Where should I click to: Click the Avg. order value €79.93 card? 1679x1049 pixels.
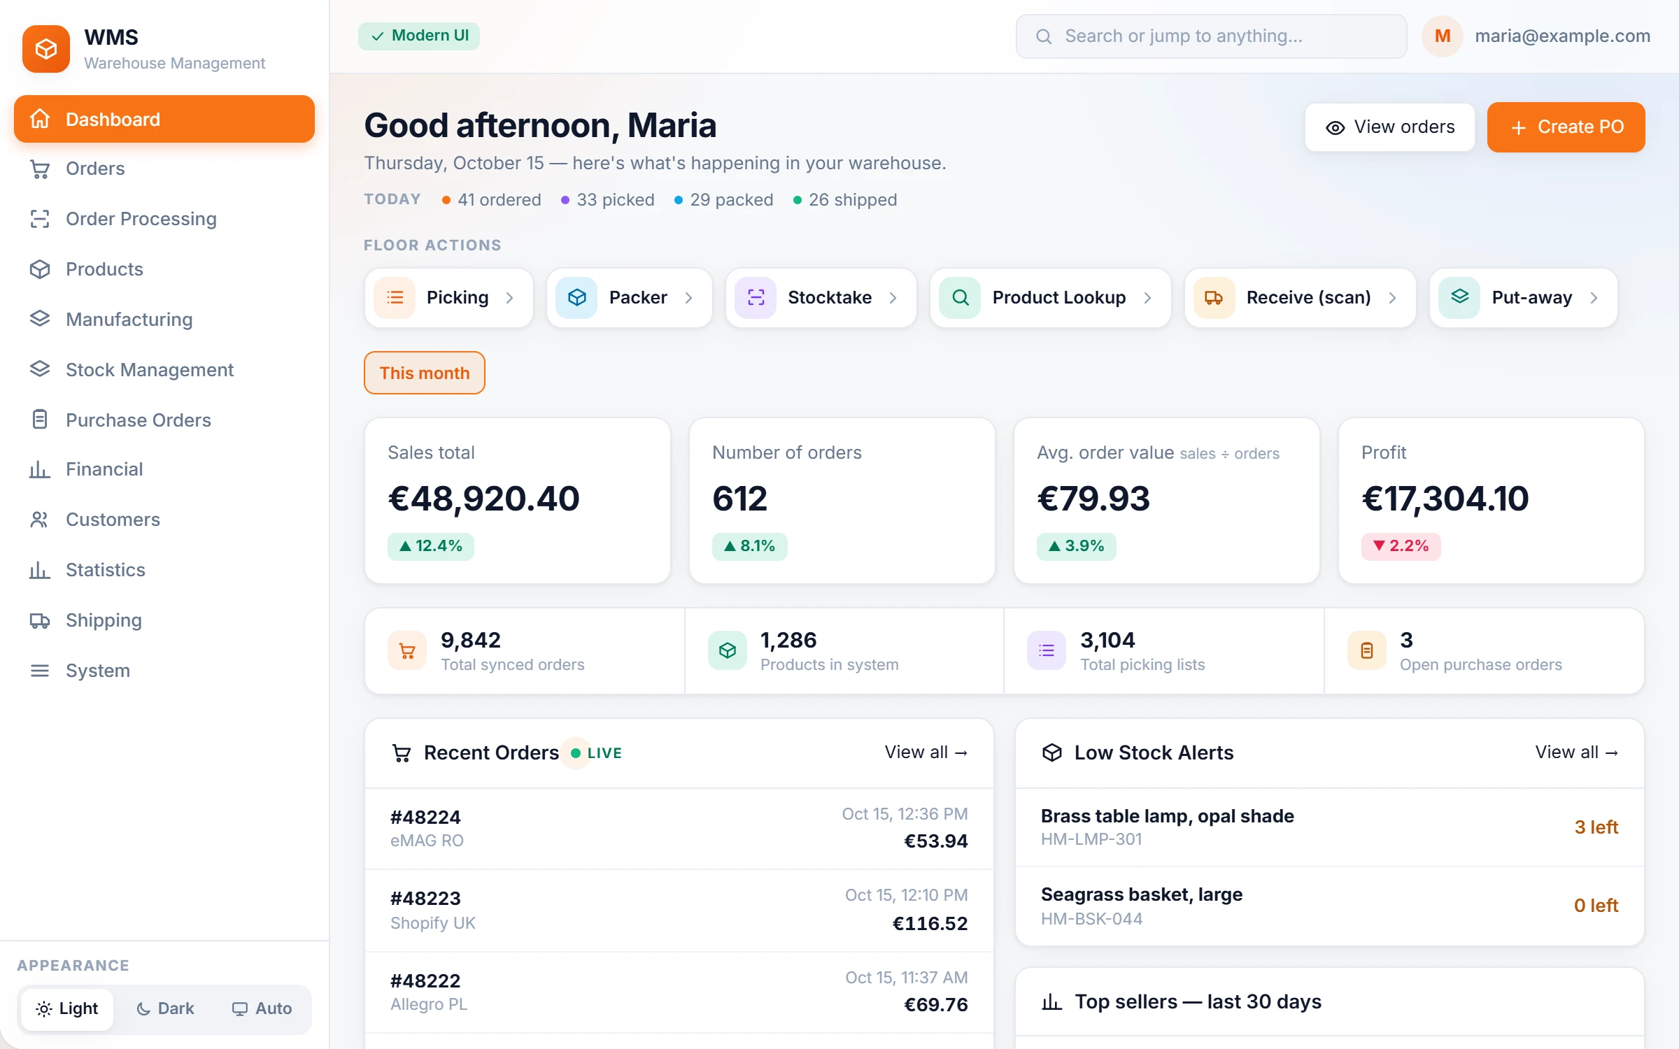point(1167,501)
